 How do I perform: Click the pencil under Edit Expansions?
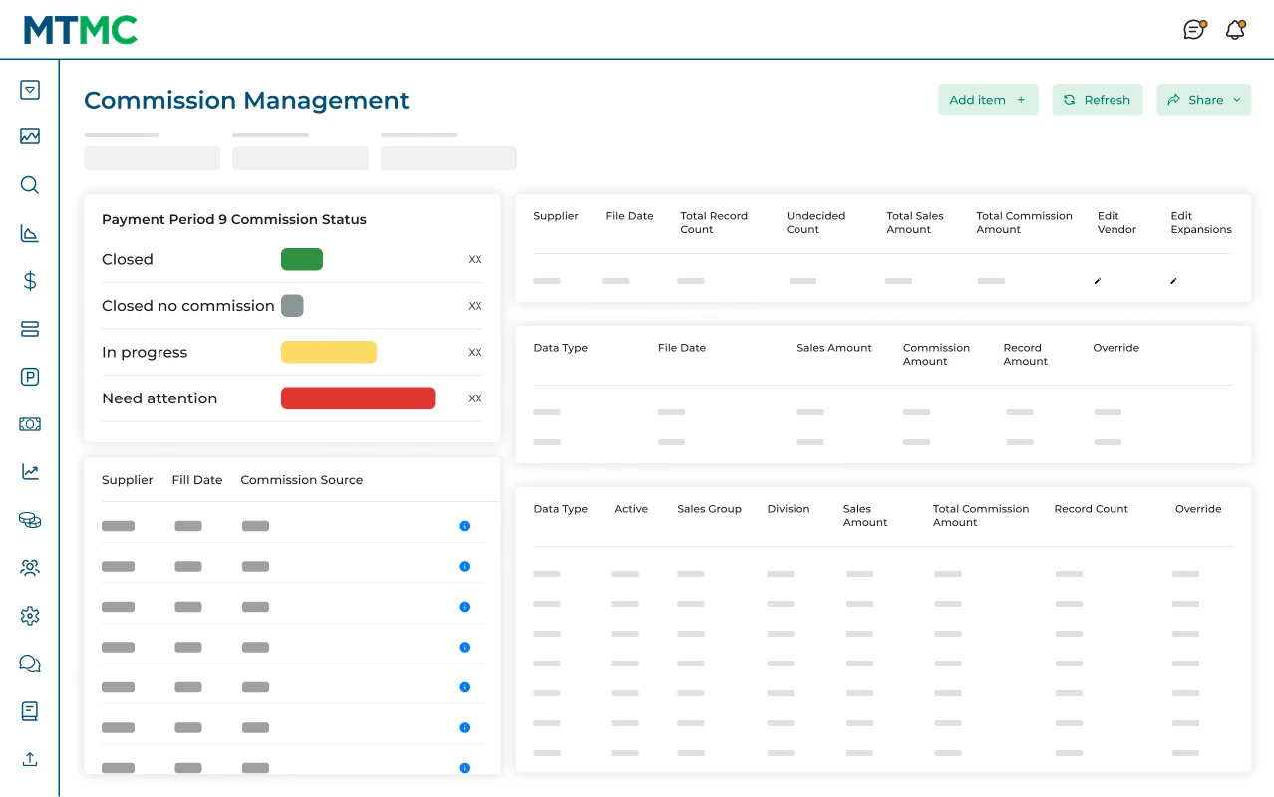coord(1173,281)
